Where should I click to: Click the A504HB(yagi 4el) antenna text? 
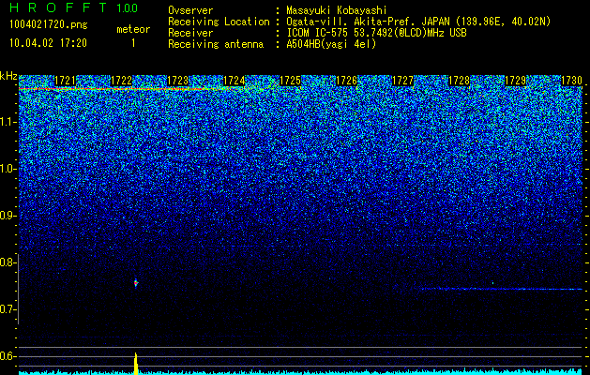[x=331, y=44]
